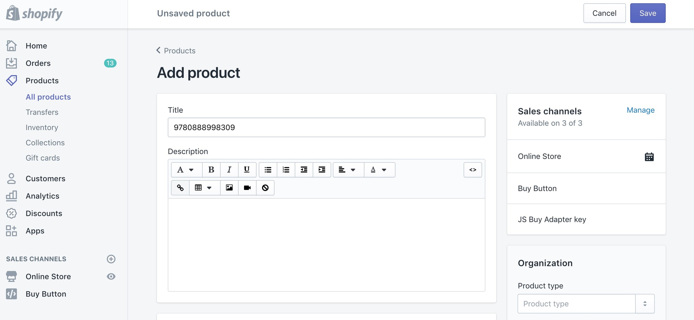
Task: Save the unsaved product
Action: pos(648,13)
